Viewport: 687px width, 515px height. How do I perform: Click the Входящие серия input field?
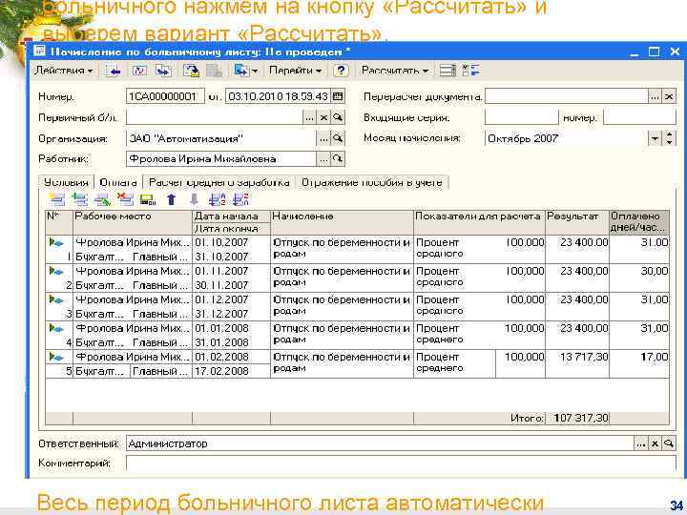coord(521,117)
